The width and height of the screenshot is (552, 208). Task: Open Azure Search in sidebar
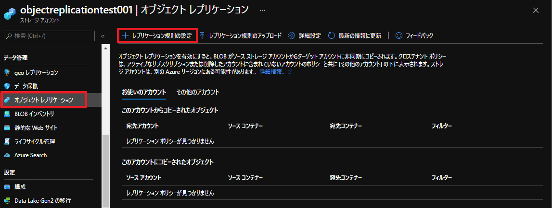pos(31,155)
